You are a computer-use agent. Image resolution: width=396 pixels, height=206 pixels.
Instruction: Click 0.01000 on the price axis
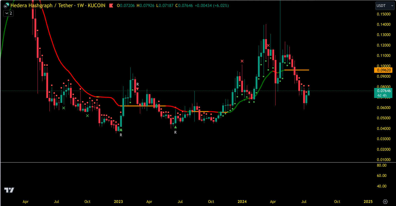tap(383, 160)
